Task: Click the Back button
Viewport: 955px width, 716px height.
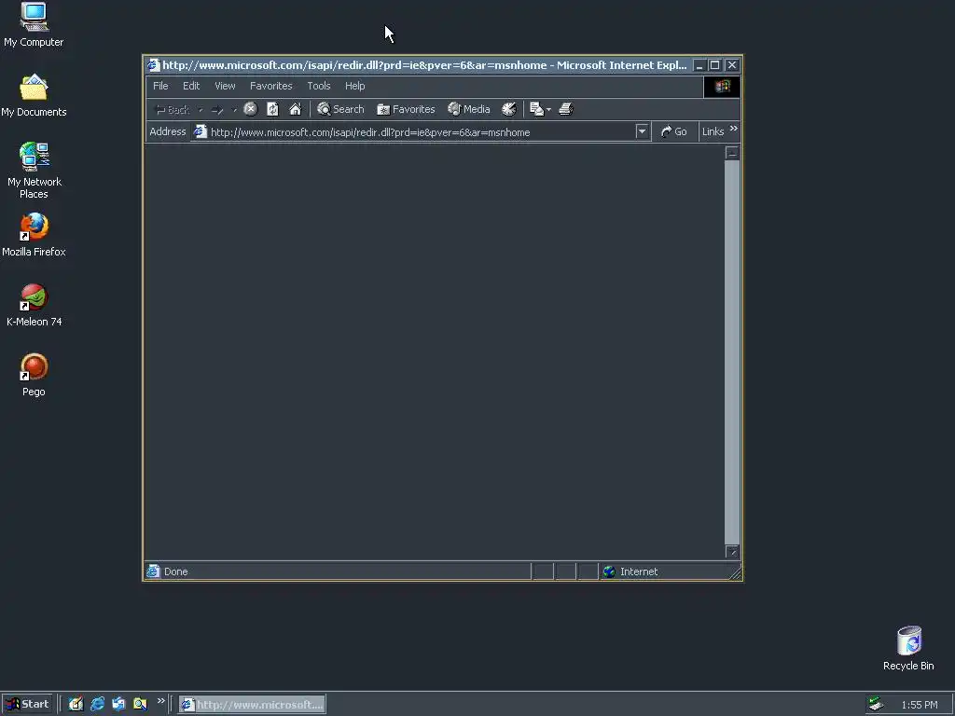Action: 173,110
